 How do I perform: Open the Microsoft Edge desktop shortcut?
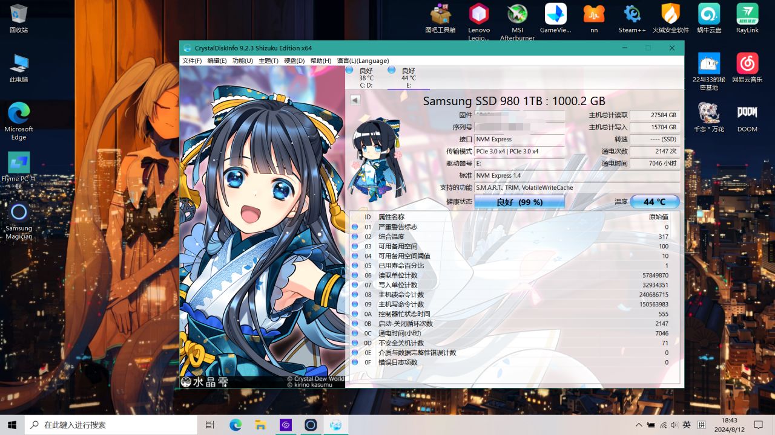(19, 121)
